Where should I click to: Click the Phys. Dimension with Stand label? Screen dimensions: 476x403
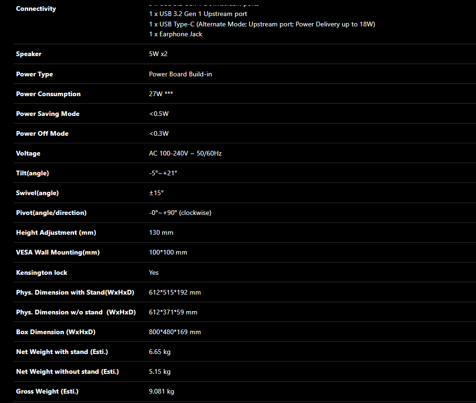pos(75,292)
